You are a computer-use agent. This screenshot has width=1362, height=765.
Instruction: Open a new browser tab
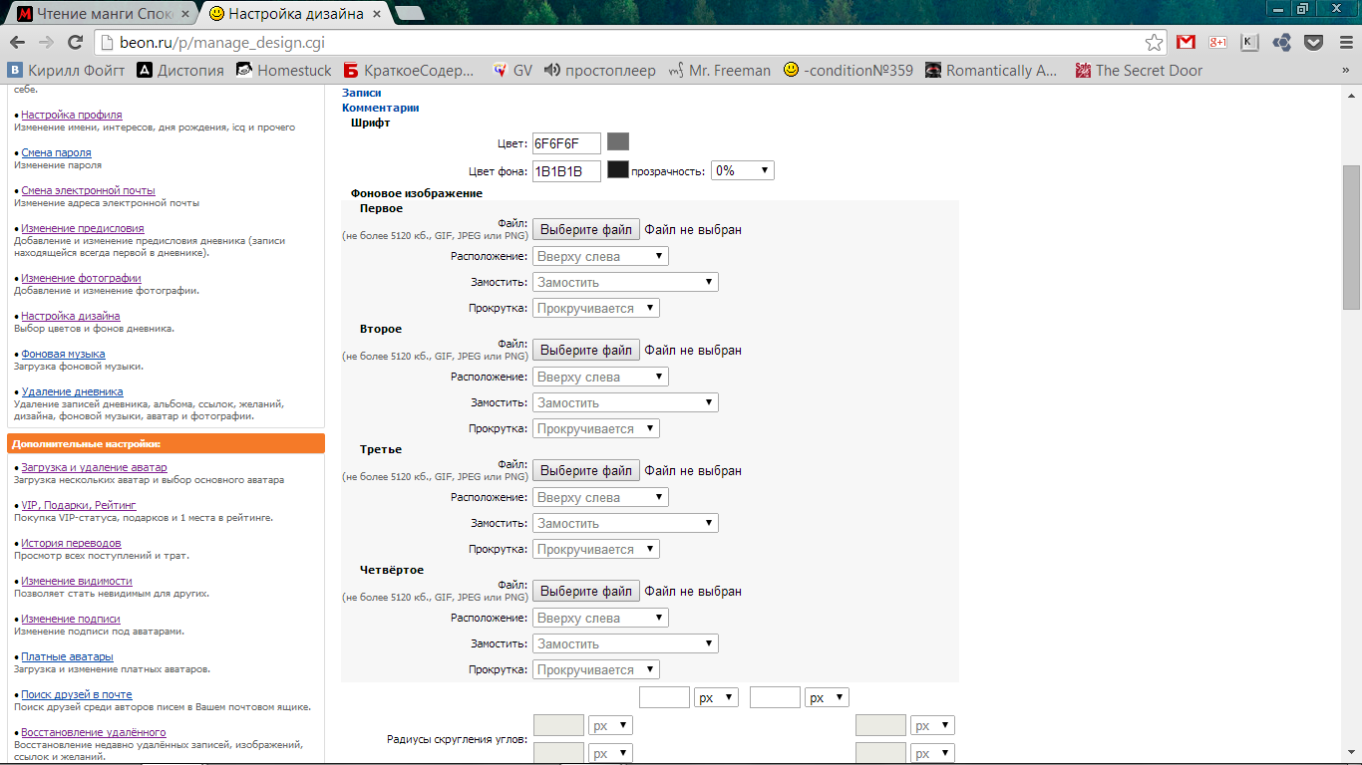(409, 14)
